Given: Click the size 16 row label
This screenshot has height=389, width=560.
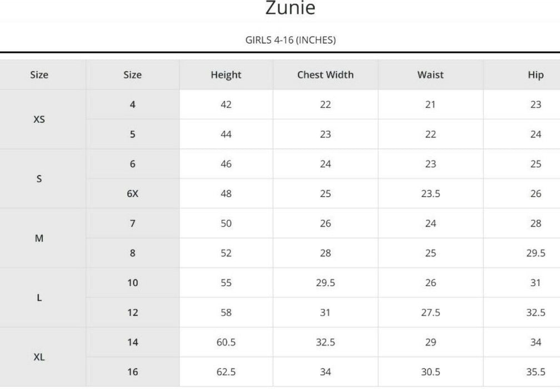Looking at the screenshot, I should (x=132, y=372).
